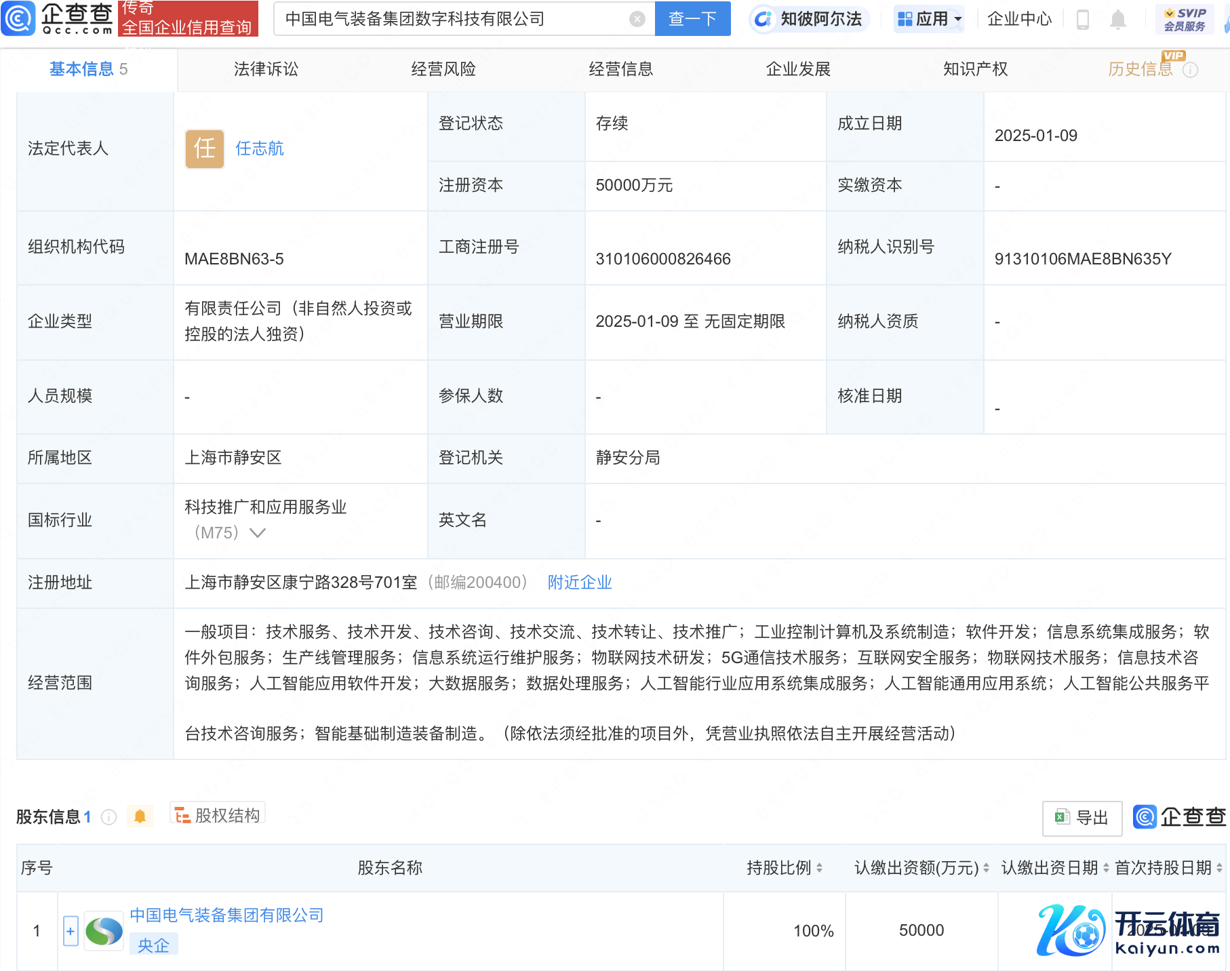Sort by 认缴出资额 column
This screenshot has width=1230, height=971.
pos(986,868)
